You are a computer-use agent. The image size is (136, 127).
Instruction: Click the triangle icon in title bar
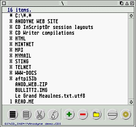coord(127,3)
